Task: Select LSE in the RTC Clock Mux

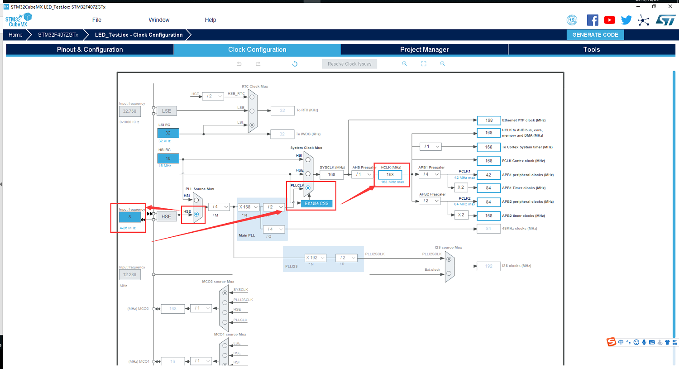Action: pyautogui.click(x=252, y=111)
